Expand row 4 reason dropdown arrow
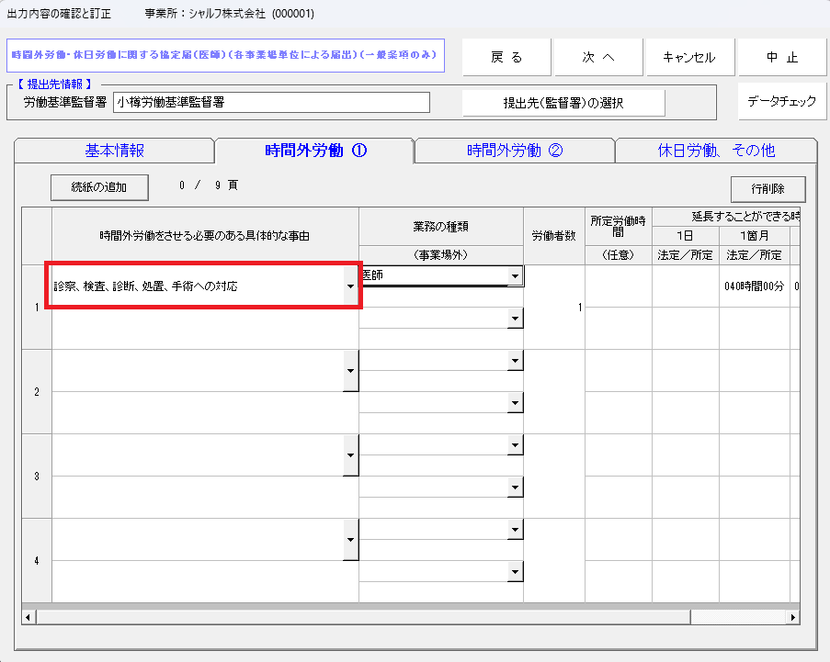830x662 pixels. coord(350,540)
